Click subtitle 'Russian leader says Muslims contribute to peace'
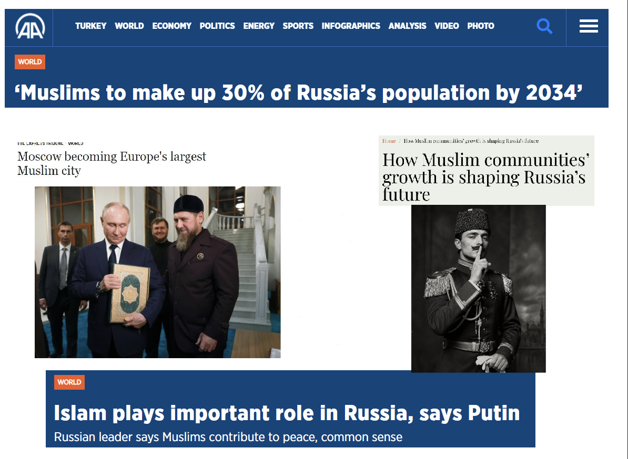This screenshot has height=459, width=628. [228, 437]
